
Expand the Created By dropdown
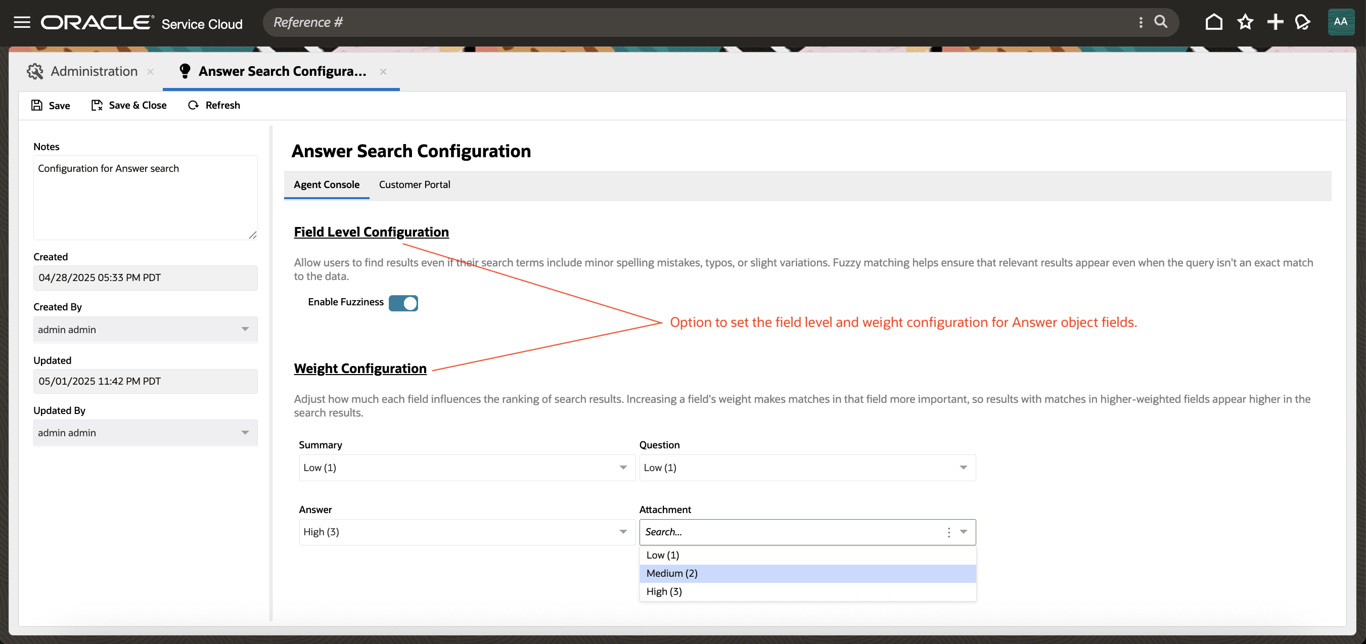(x=245, y=329)
